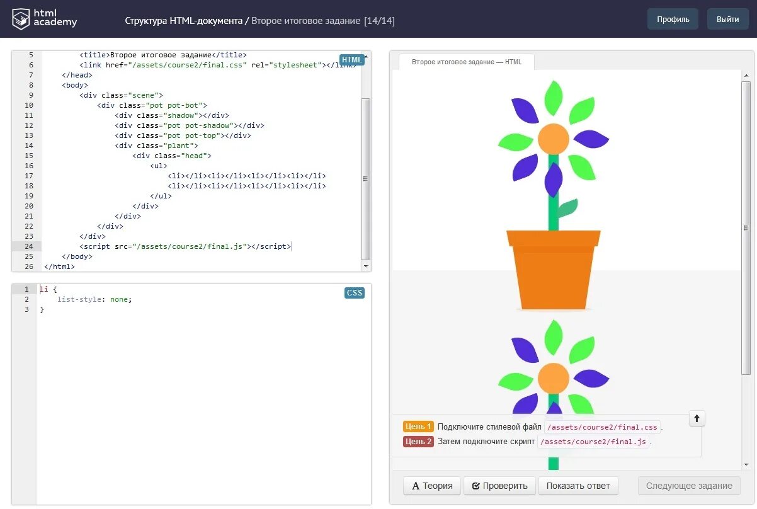Screen dimensions: 757x509
Task: Click line number 24 in the HTML gutter
Action: pos(29,246)
